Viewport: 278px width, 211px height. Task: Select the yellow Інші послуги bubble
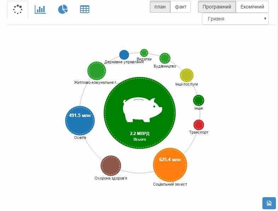tap(187, 75)
